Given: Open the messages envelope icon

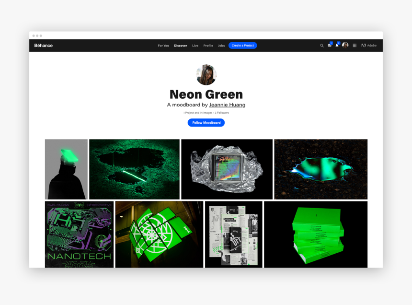Looking at the screenshot, I should [x=330, y=46].
